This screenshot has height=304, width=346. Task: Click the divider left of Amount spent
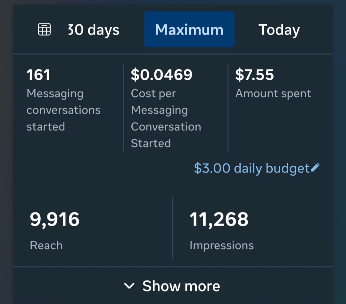click(x=228, y=108)
